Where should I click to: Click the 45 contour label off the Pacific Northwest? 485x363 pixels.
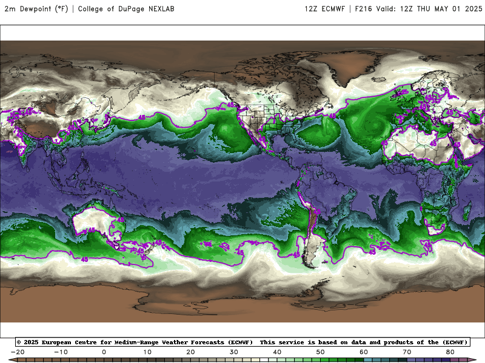231,105
